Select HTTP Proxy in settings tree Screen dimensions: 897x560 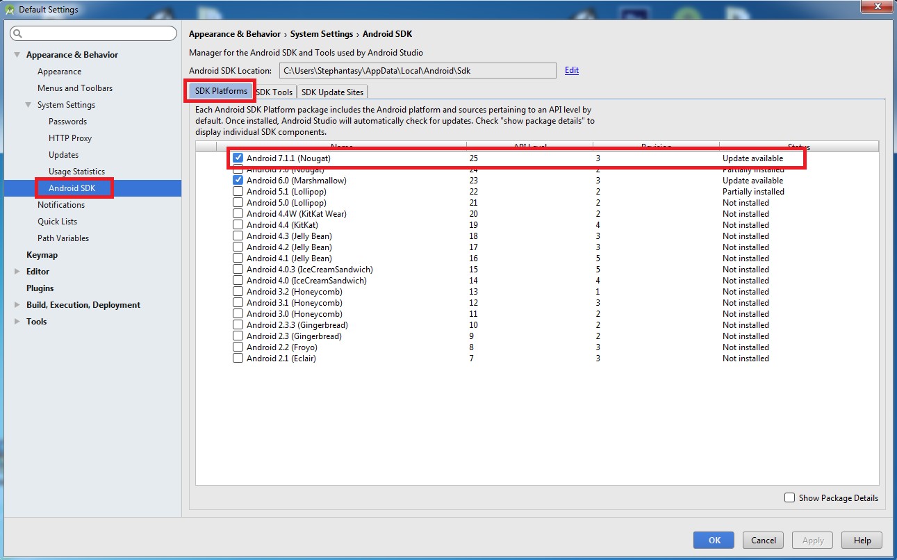pyautogui.click(x=70, y=138)
